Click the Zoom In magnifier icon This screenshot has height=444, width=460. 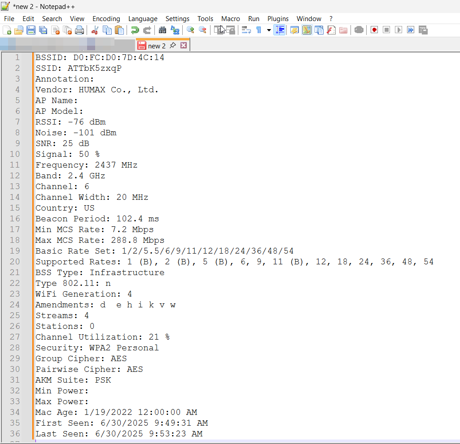(190, 30)
